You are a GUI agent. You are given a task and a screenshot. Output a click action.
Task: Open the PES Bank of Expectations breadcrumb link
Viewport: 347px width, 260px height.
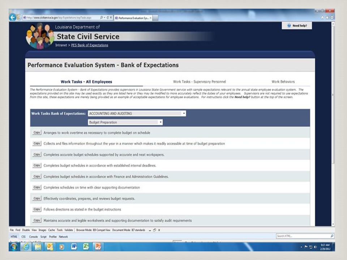click(x=90, y=45)
